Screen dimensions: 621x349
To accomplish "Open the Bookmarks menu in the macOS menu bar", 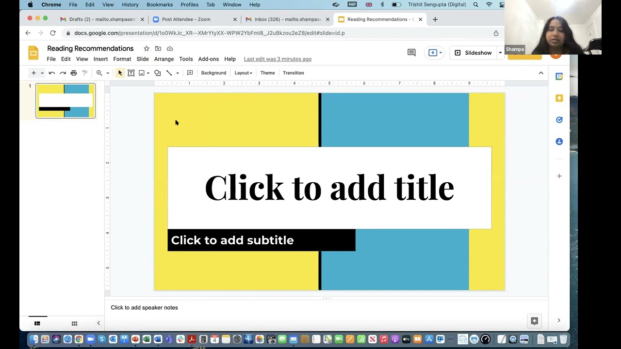I will point(160,5).
